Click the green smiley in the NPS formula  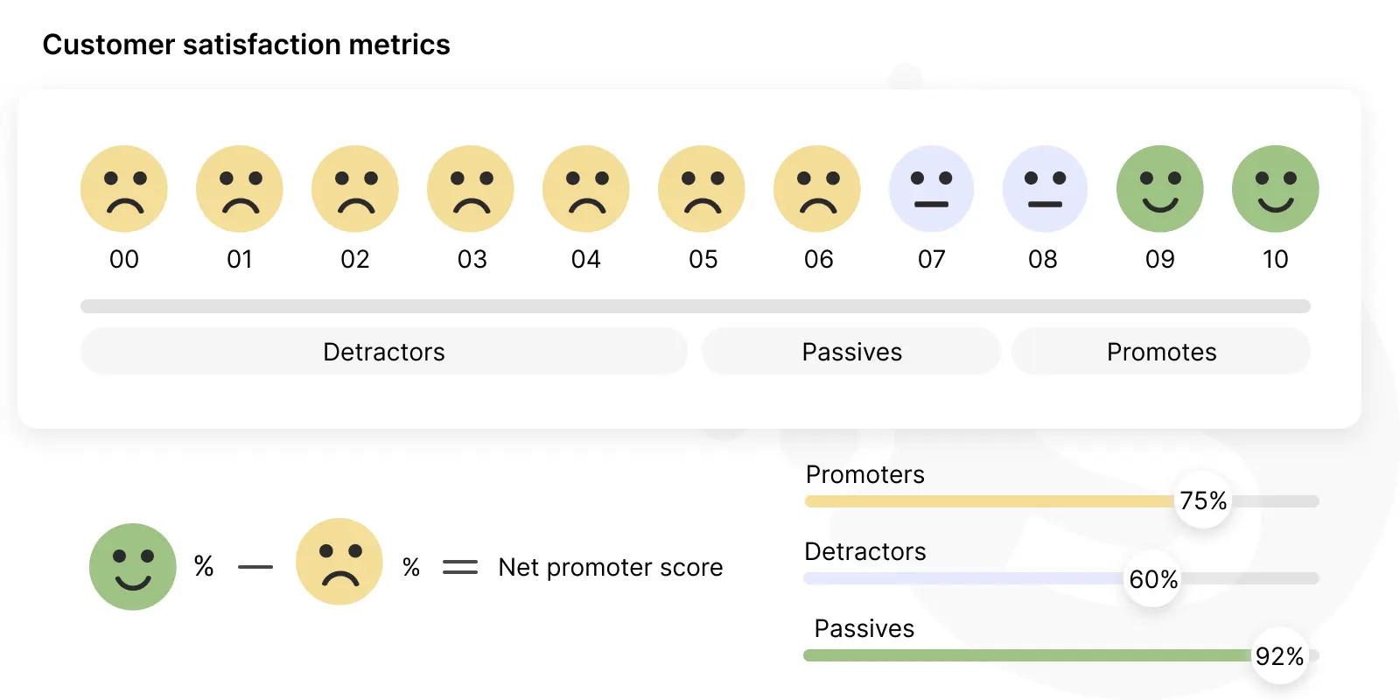[x=133, y=567]
